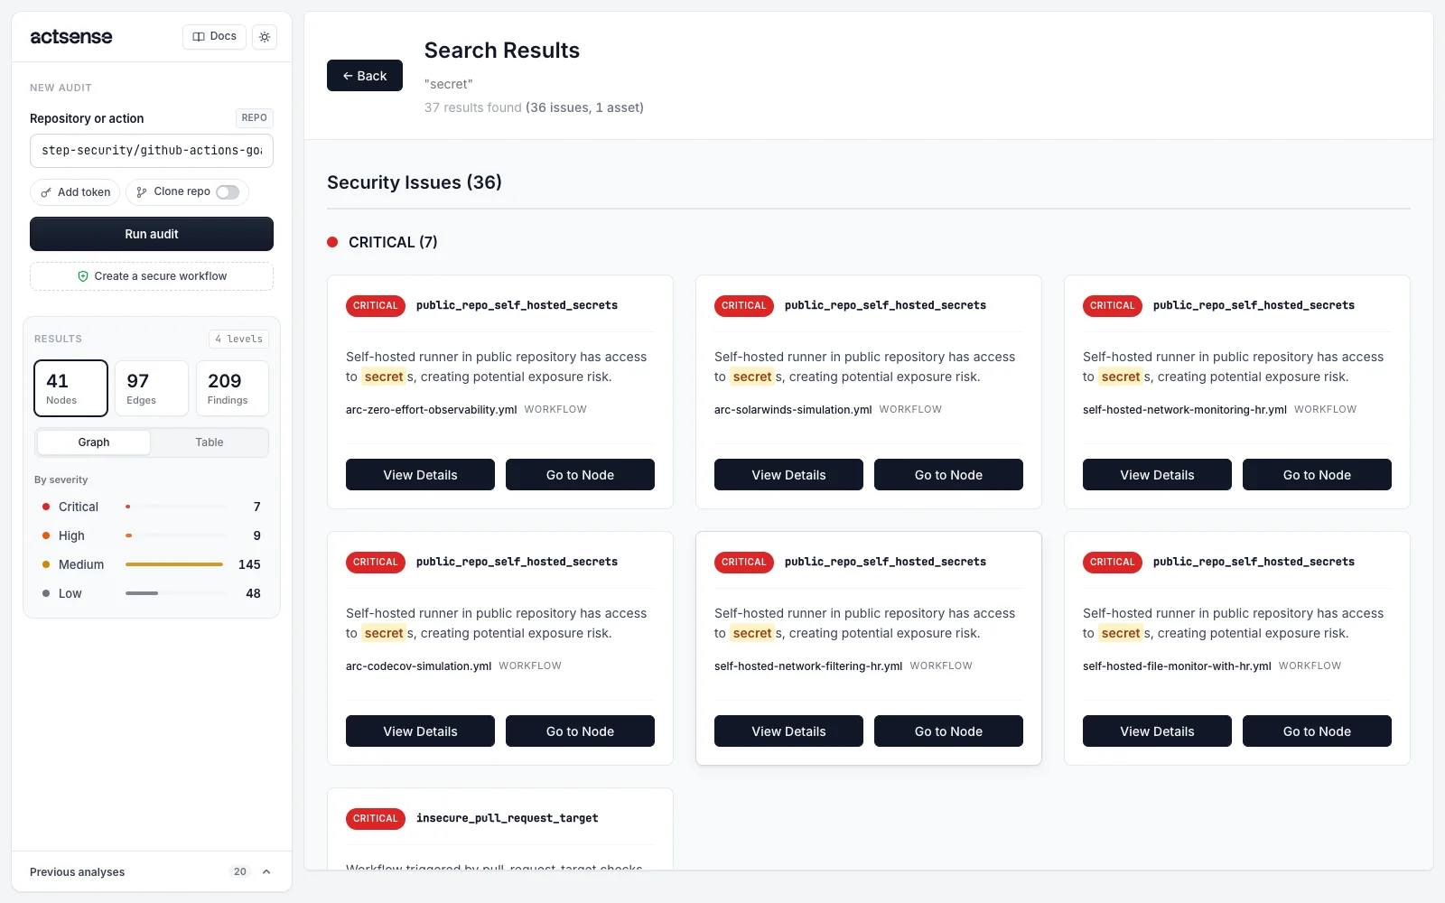
Task: View Details for self-hosted-network-filtering-hr.yml
Action: 788,731
